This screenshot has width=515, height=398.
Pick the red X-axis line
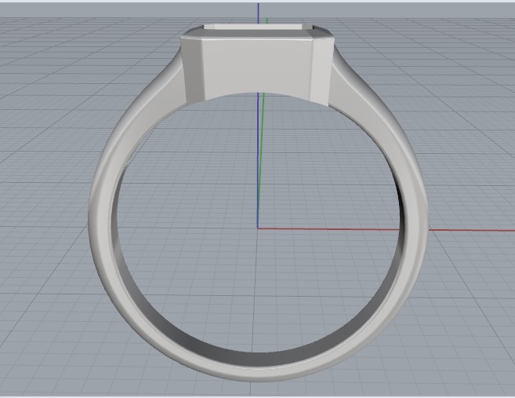(386, 229)
